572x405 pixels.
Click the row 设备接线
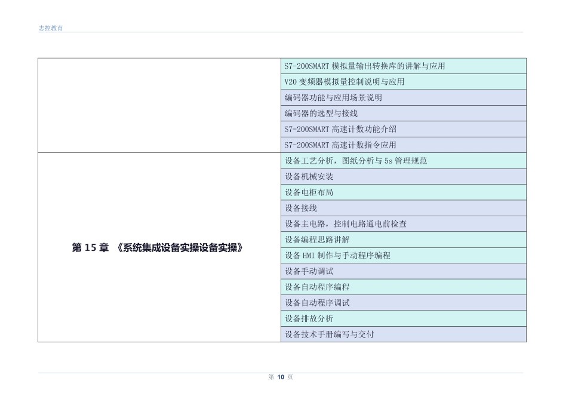click(x=404, y=208)
